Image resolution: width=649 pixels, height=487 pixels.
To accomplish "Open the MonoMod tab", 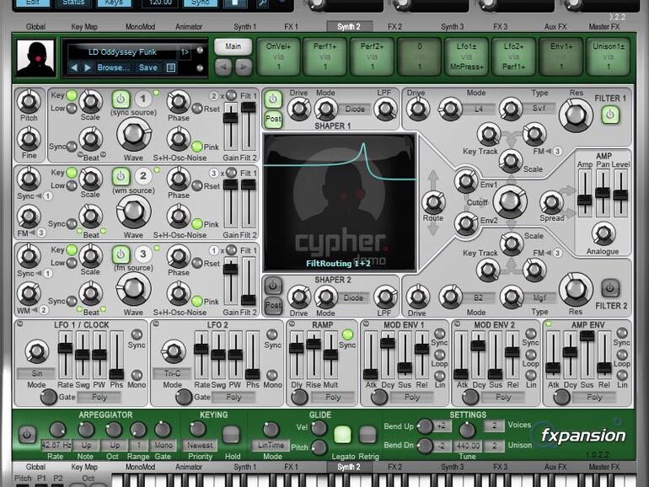I will (140, 26).
